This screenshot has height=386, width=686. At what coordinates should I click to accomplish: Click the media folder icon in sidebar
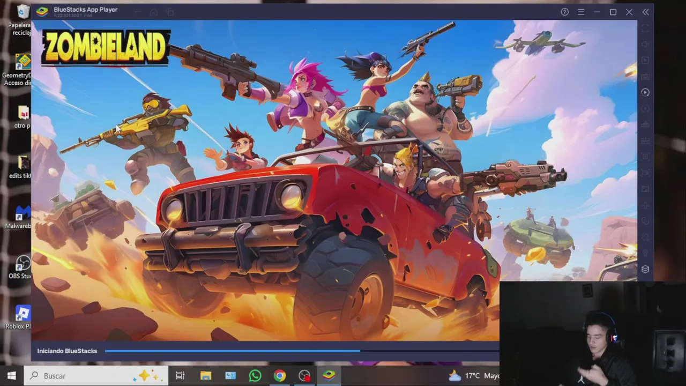tap(645, 189)
